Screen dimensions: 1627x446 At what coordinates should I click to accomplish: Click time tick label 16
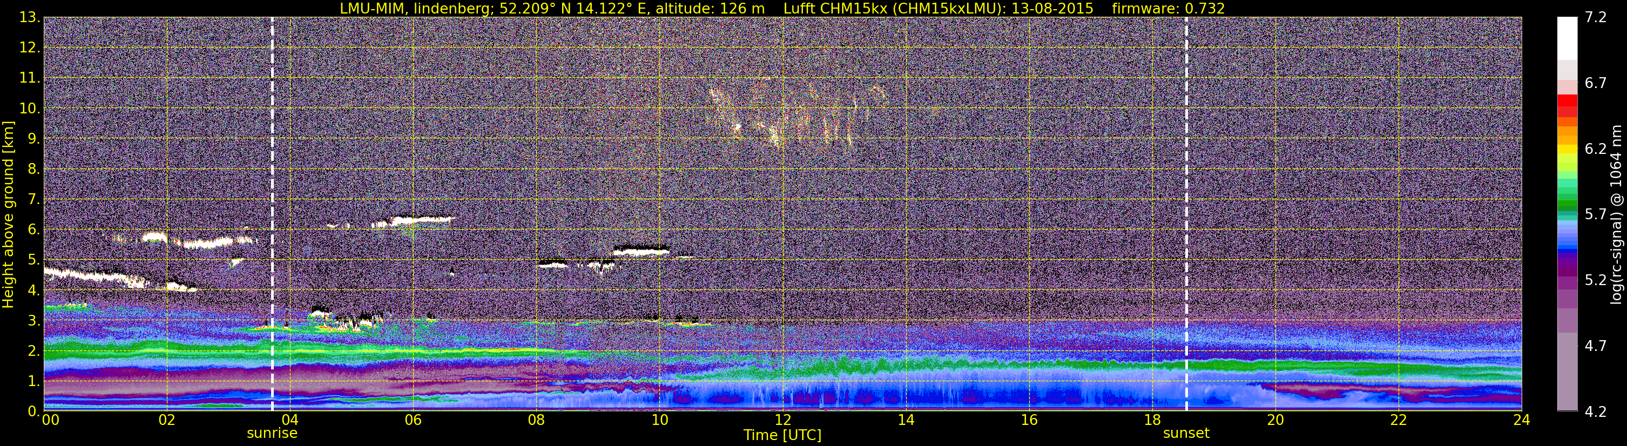(1029, 420)
